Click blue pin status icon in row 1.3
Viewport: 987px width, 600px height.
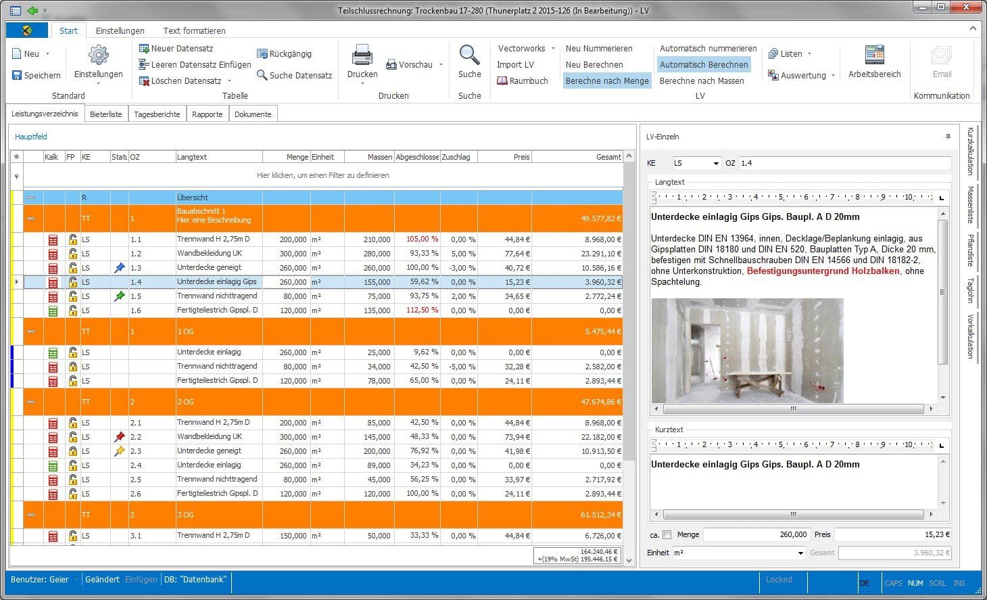(120, 268)
